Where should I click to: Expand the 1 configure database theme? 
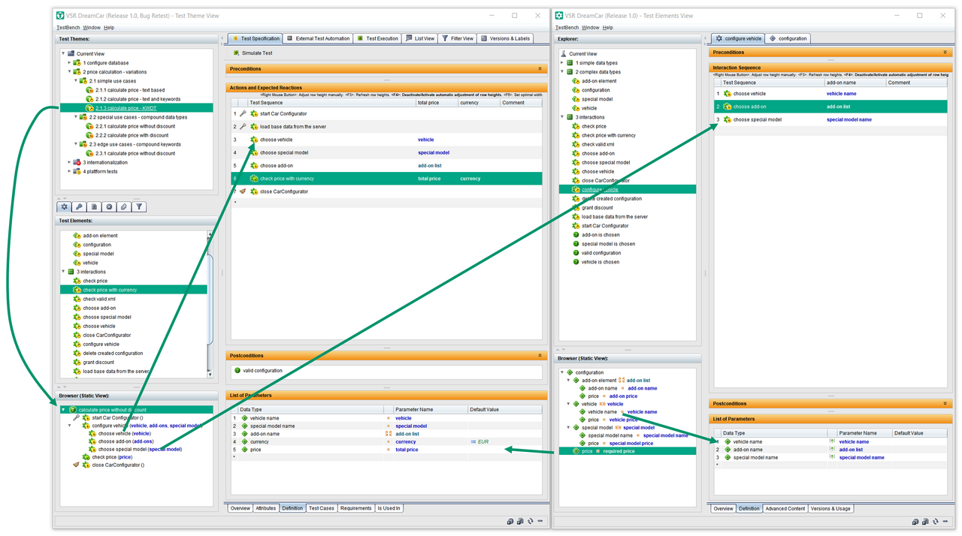coord(70,63)
